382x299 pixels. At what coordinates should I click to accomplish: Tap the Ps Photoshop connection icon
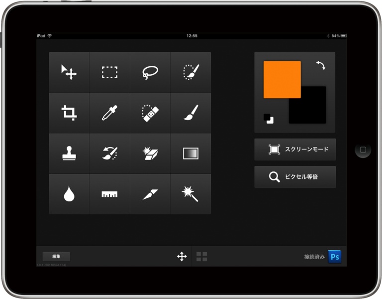pos(335,257)
